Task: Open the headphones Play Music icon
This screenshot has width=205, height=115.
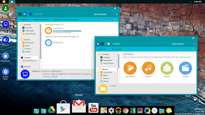Action: coord(118,111)
